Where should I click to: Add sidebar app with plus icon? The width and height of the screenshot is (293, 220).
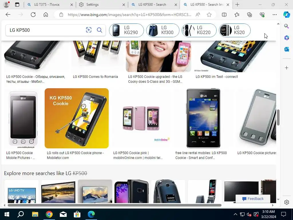tap(286, 68)
